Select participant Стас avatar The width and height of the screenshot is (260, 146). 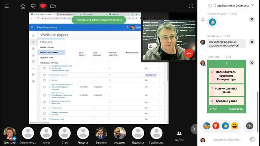65,133
